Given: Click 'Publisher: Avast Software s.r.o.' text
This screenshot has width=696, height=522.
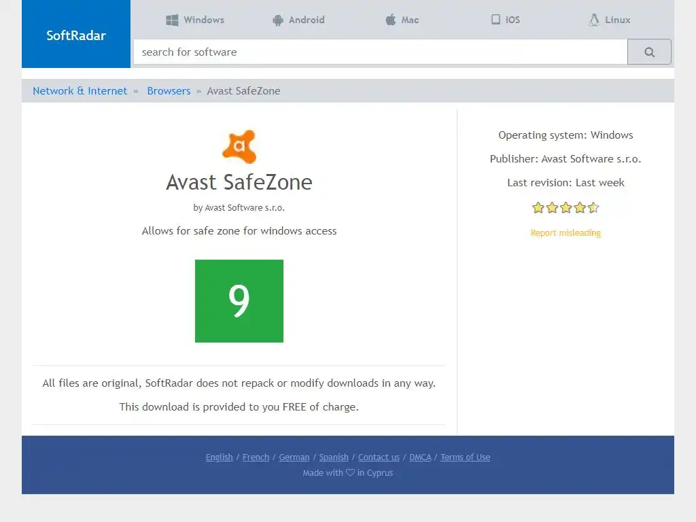Looking at the screenshot, I should click(565, 159).
